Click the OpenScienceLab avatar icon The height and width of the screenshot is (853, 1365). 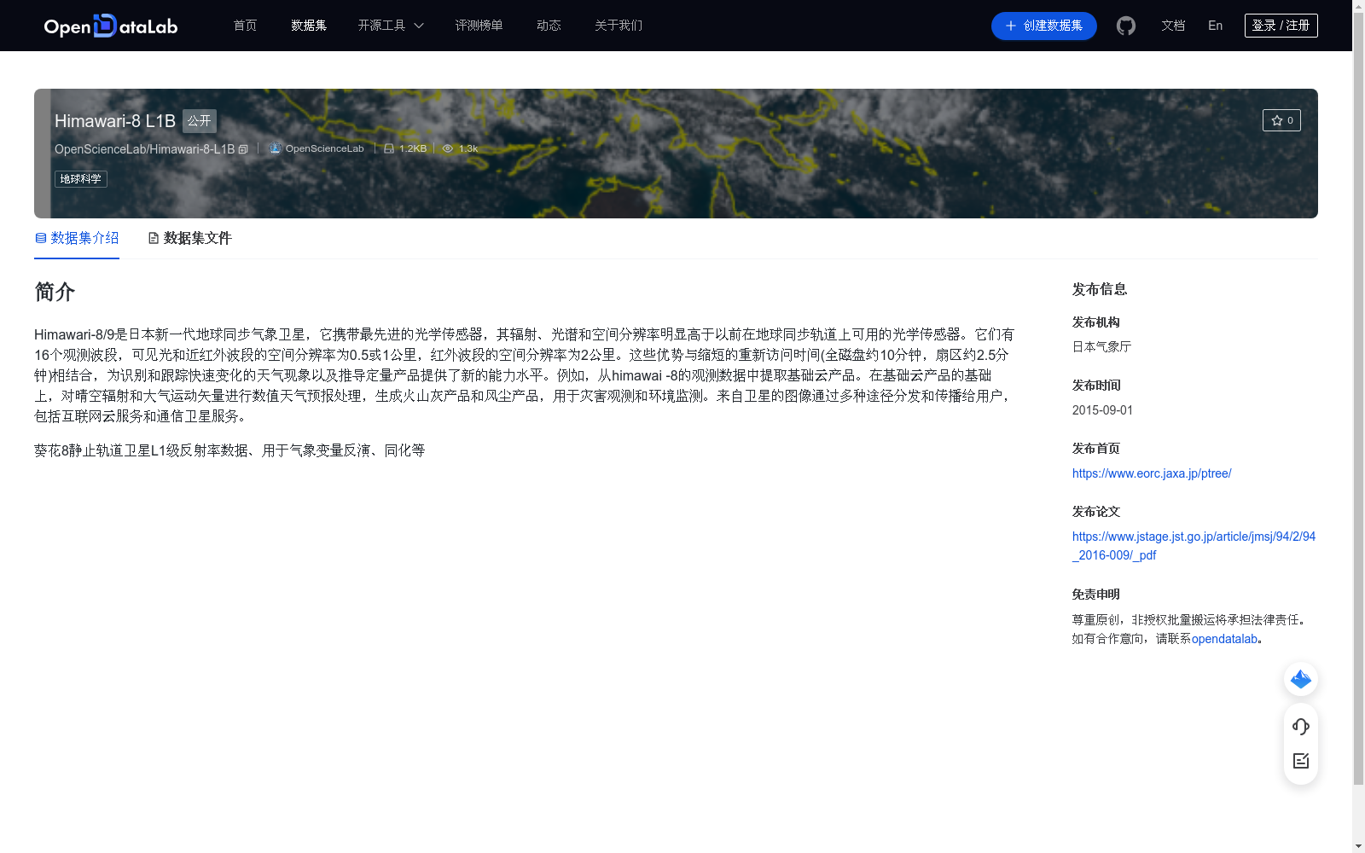(x=275, y=148)
